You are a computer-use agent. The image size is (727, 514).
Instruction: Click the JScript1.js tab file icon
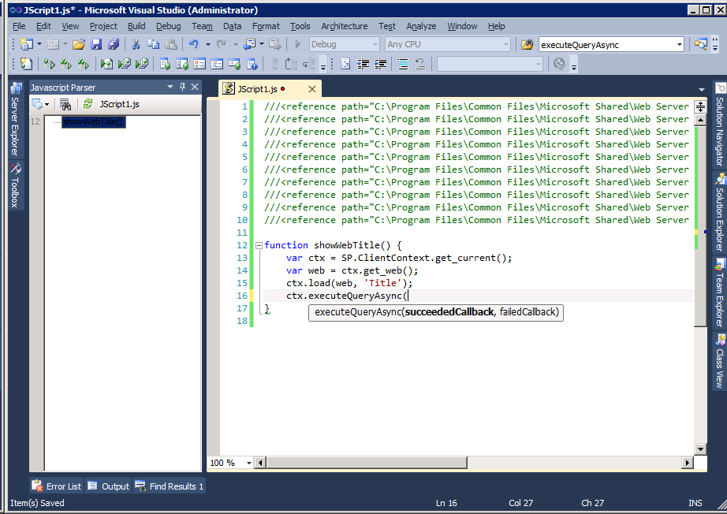coord(228,88)
